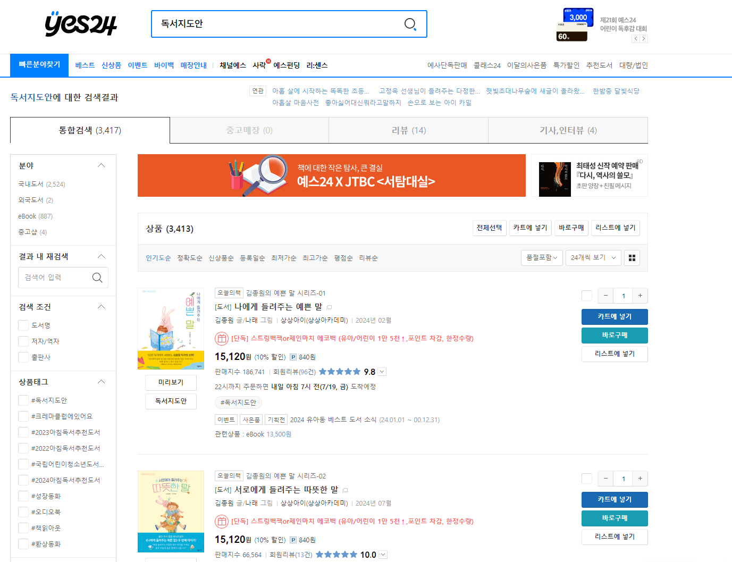Collapse the 결과 내 재검색 section
This screenshot has height=562, width=732.
point(102,256)
